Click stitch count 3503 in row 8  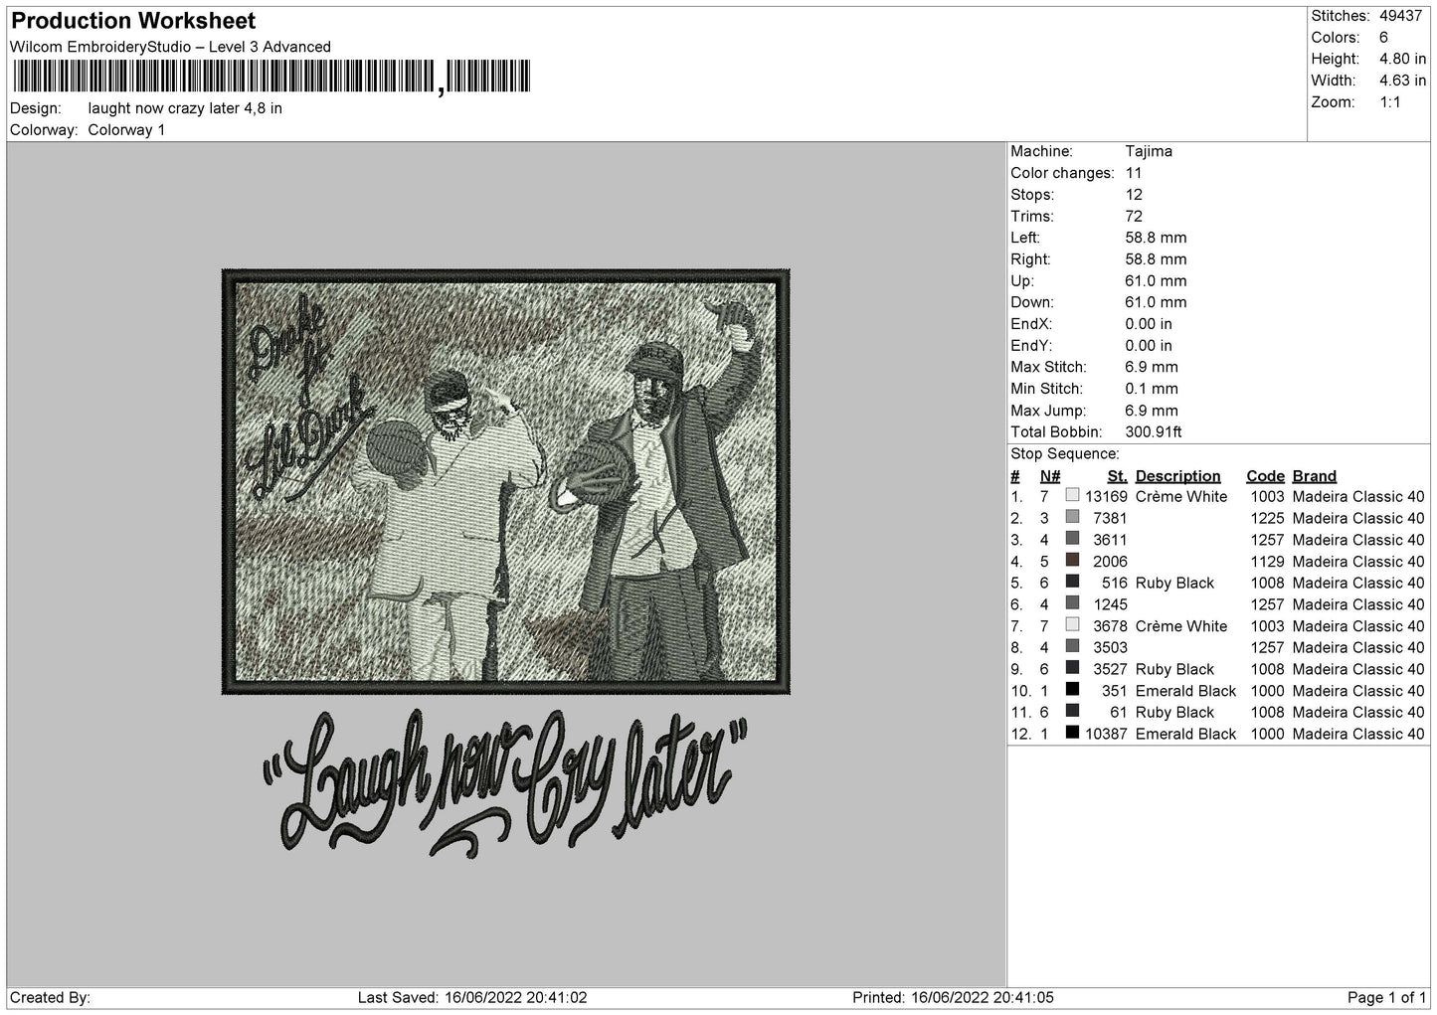pos(1110,647)
